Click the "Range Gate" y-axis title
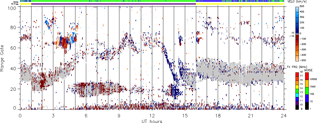This screenshot has width=317, height=123. click(x=3, y=58)
